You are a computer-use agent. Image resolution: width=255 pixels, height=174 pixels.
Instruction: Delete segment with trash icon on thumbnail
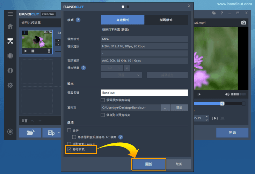point(49,51)
